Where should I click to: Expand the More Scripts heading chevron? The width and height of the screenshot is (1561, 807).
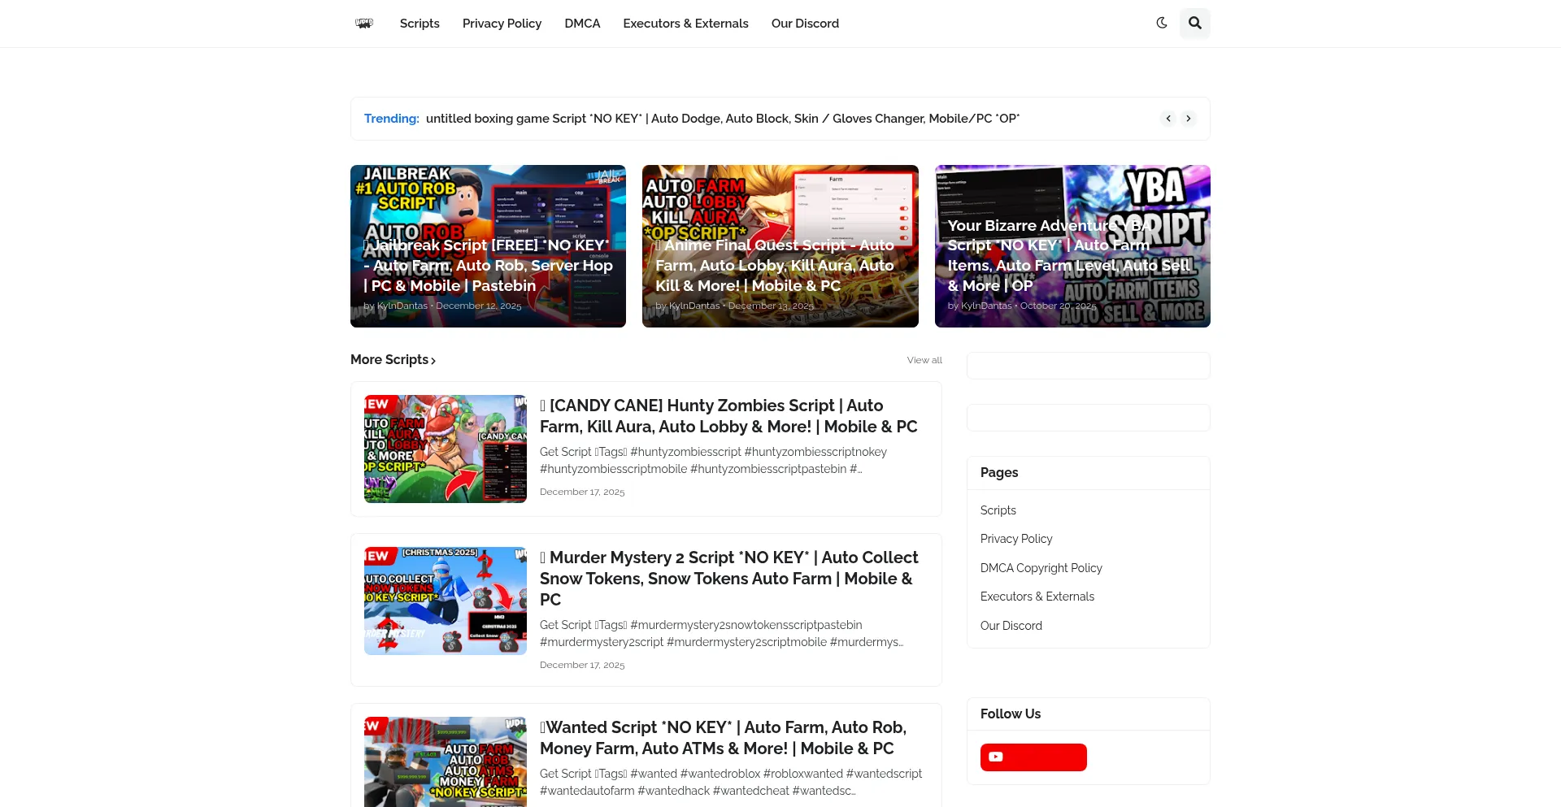433,361
